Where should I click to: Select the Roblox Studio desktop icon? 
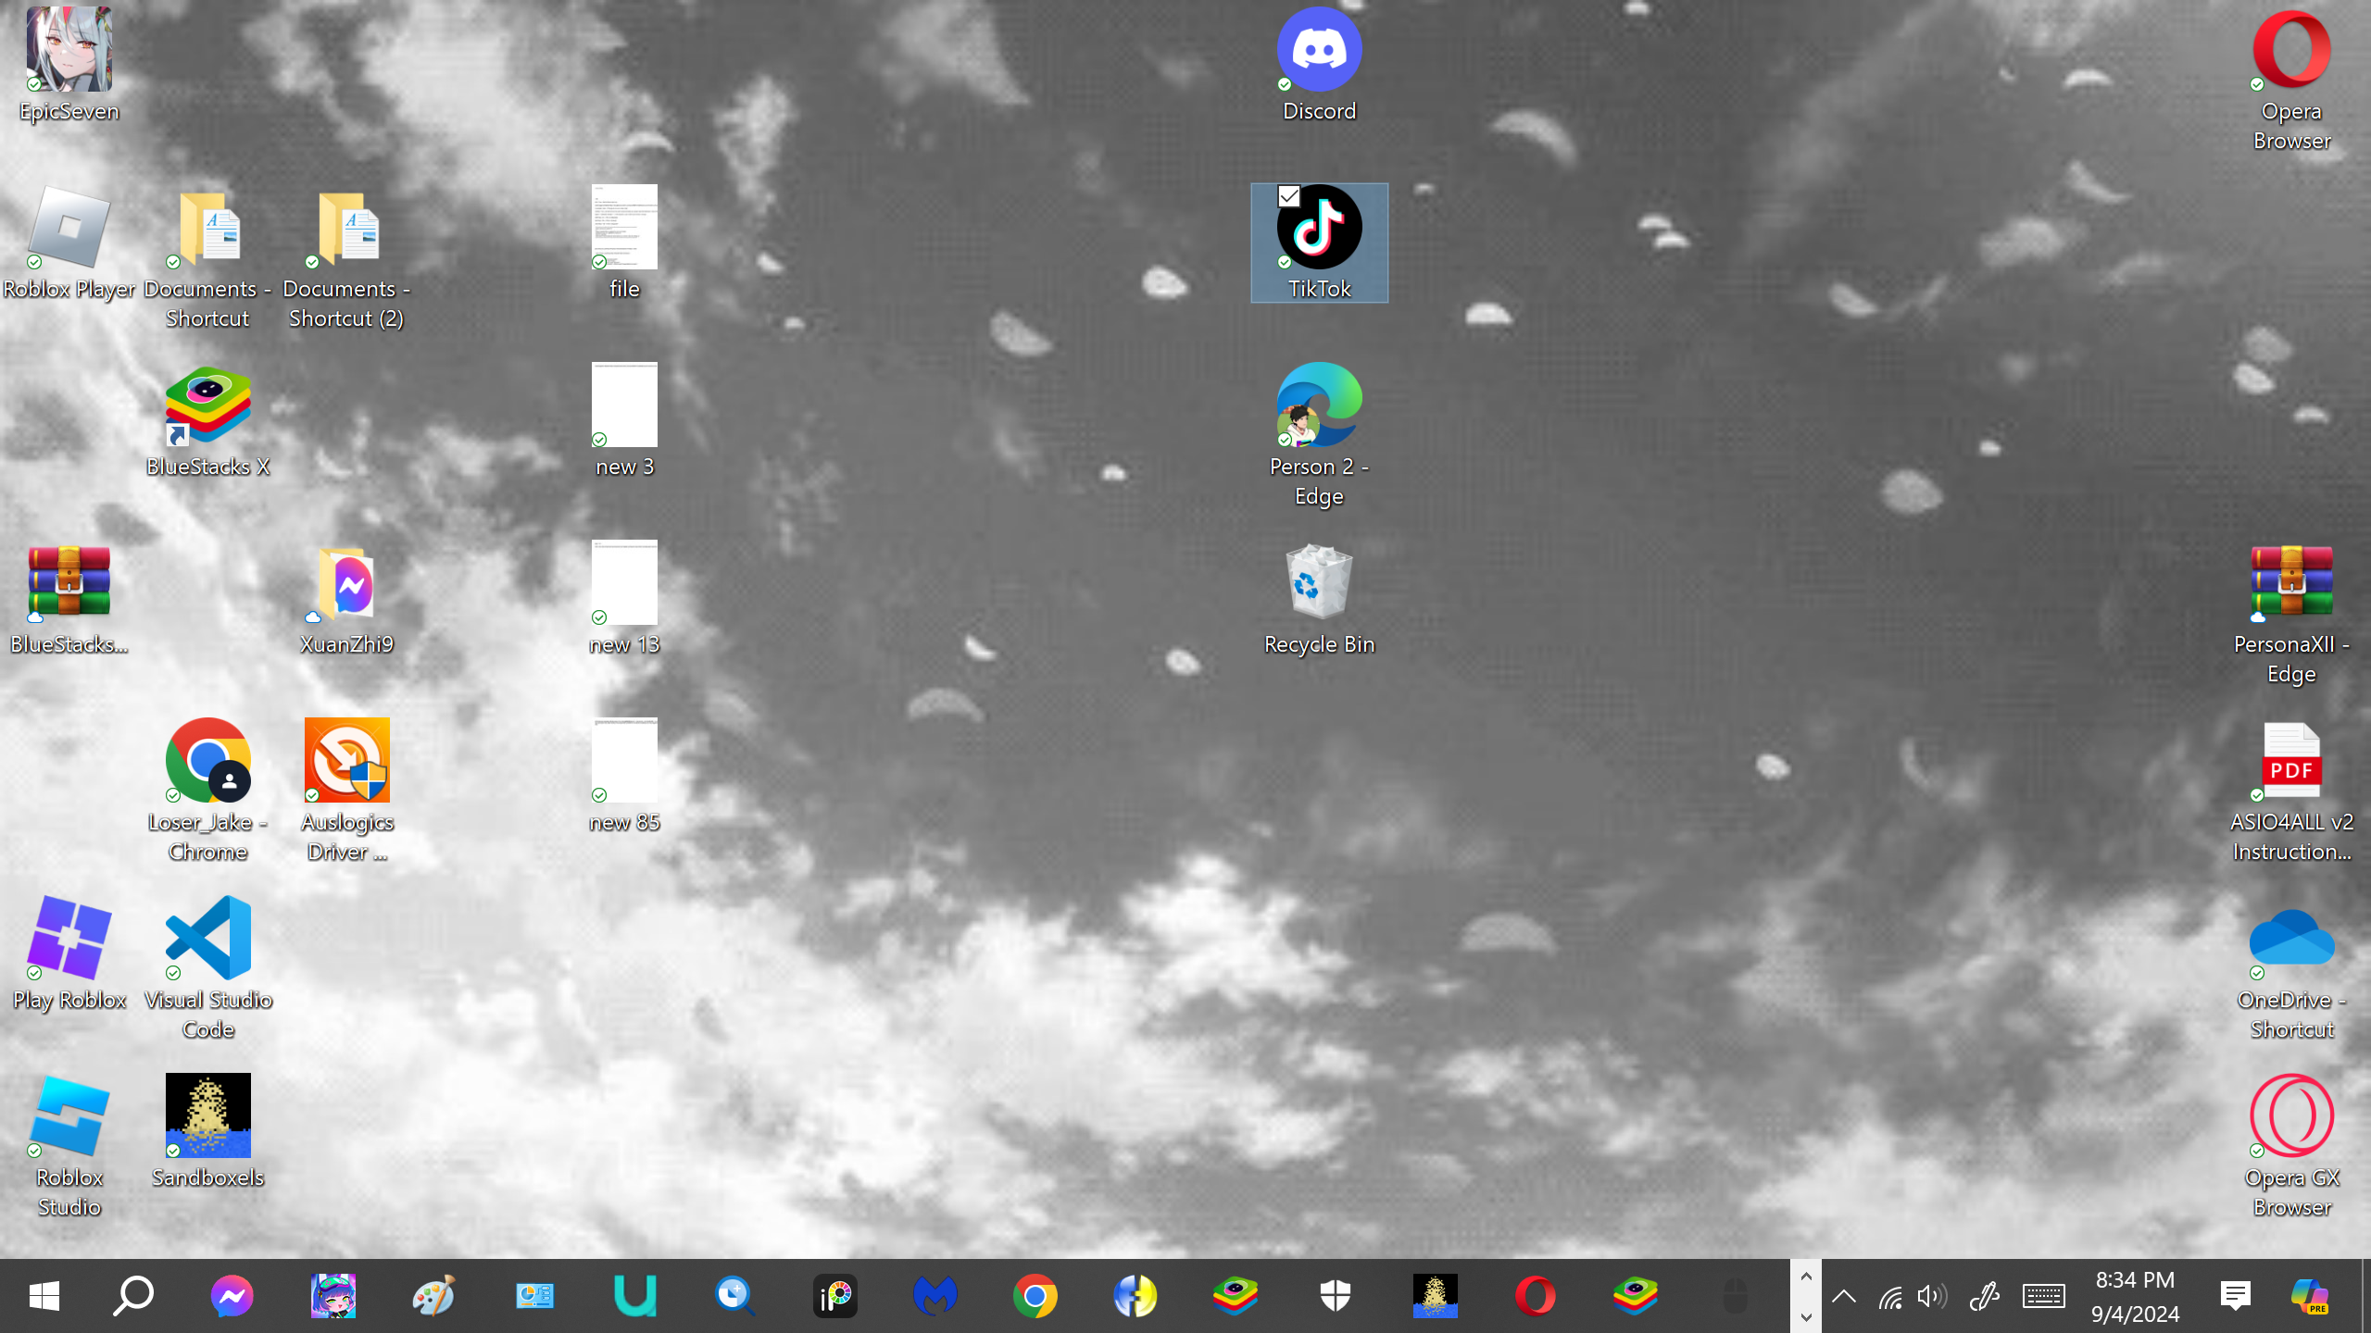point(69,1116)
